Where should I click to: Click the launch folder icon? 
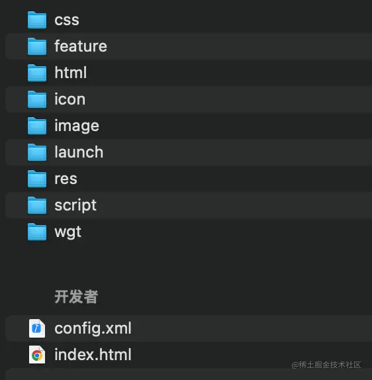[37, 152]
